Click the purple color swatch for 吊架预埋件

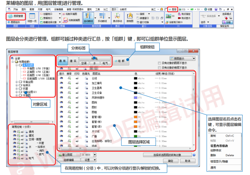click(136, 98)
